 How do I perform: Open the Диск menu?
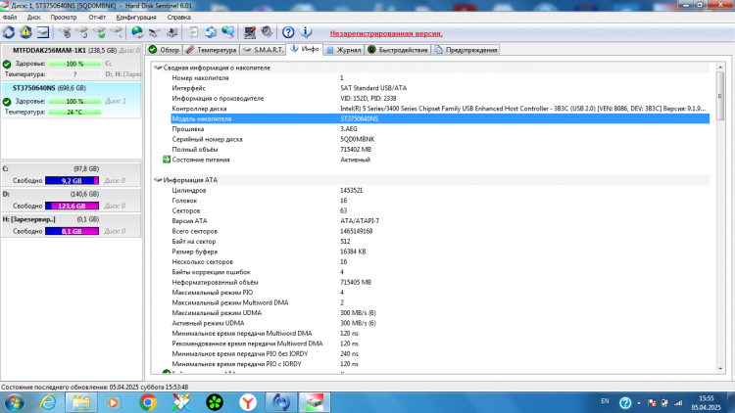click(33, 17)
